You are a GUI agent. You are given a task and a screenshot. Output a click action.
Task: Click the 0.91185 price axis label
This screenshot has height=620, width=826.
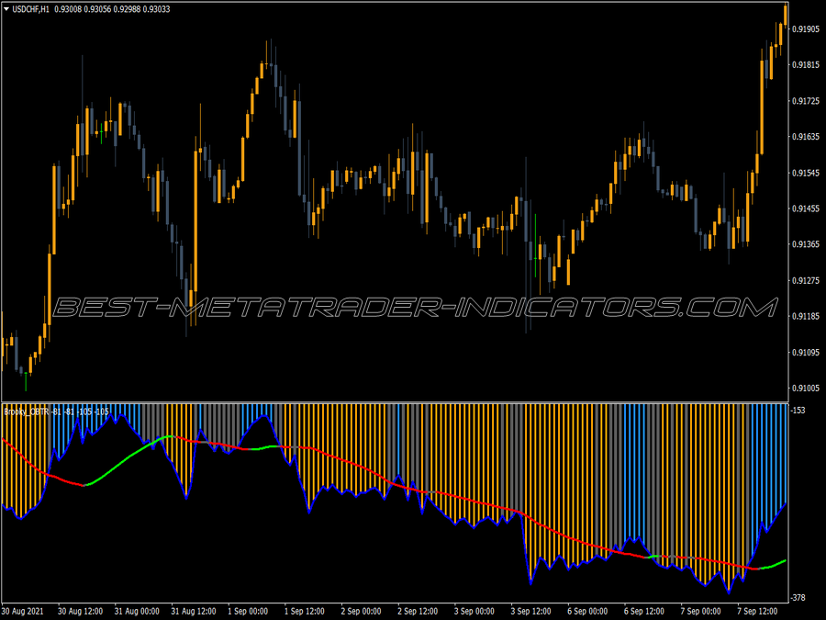click(x=806, y=316)
